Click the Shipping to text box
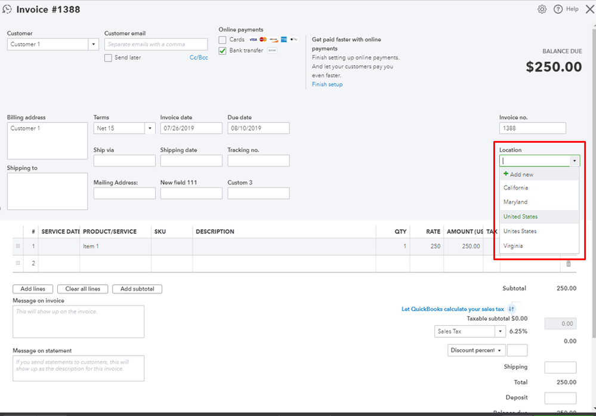Viewport: 596px width, 416px height. click(x=48, y=191)
